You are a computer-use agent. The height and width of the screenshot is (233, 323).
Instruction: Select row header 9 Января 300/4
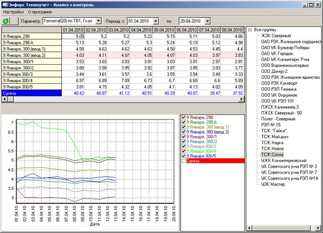[32, 80]
